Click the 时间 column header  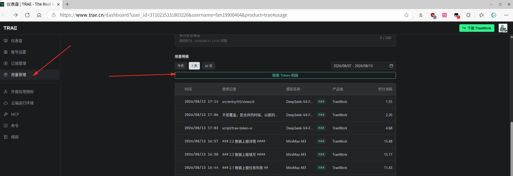coord(188,89)
